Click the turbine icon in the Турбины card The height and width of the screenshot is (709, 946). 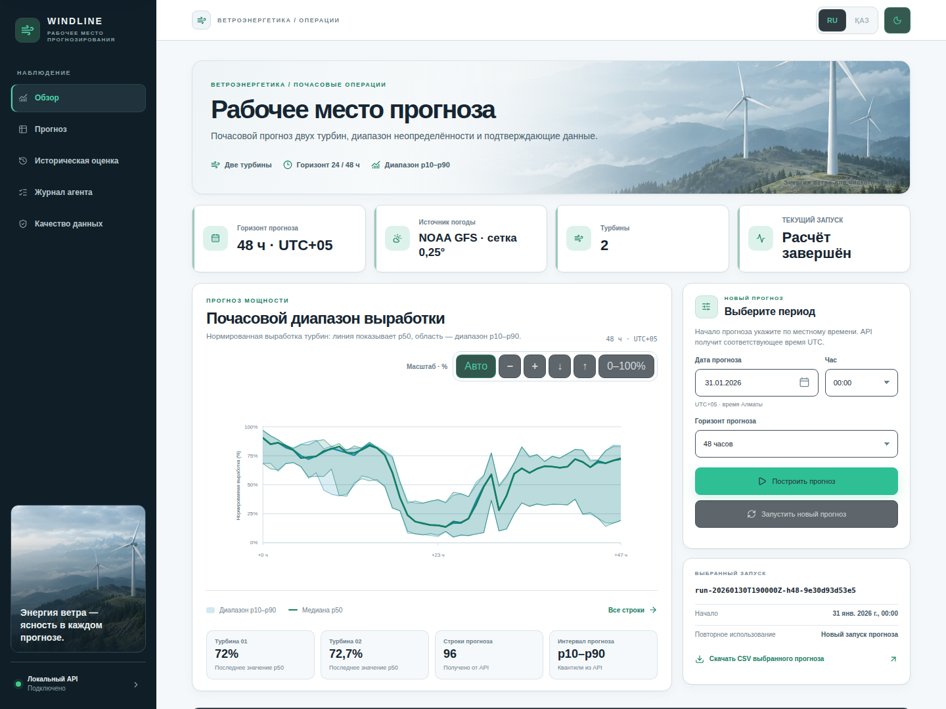[x=579, y=238]
